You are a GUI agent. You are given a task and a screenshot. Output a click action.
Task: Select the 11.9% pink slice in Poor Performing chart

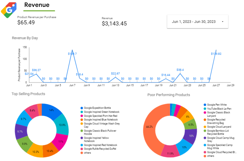tap(170, 154)
